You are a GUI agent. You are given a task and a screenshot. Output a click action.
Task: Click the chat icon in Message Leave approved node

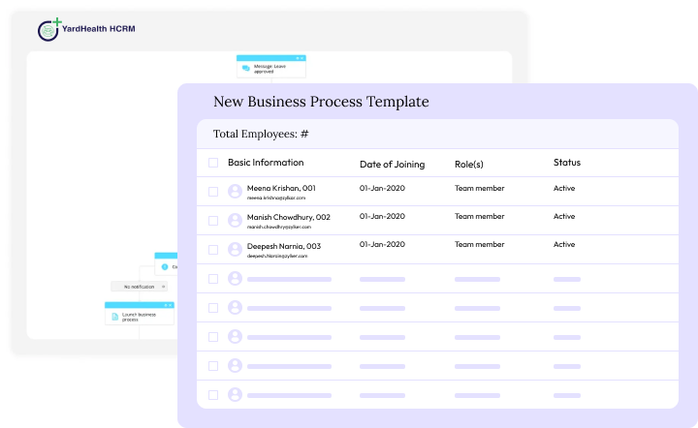click(x=245, y=69)
